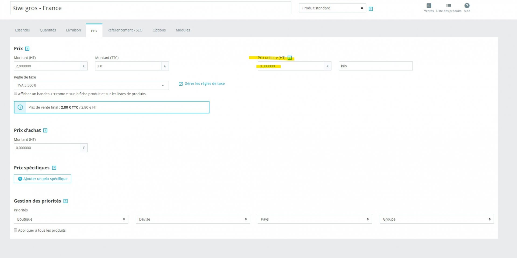The height and width of the screenshot is (258, 517).
Task: Show help for Prix unitaire (HT)
Action: (x=289, y=58)
